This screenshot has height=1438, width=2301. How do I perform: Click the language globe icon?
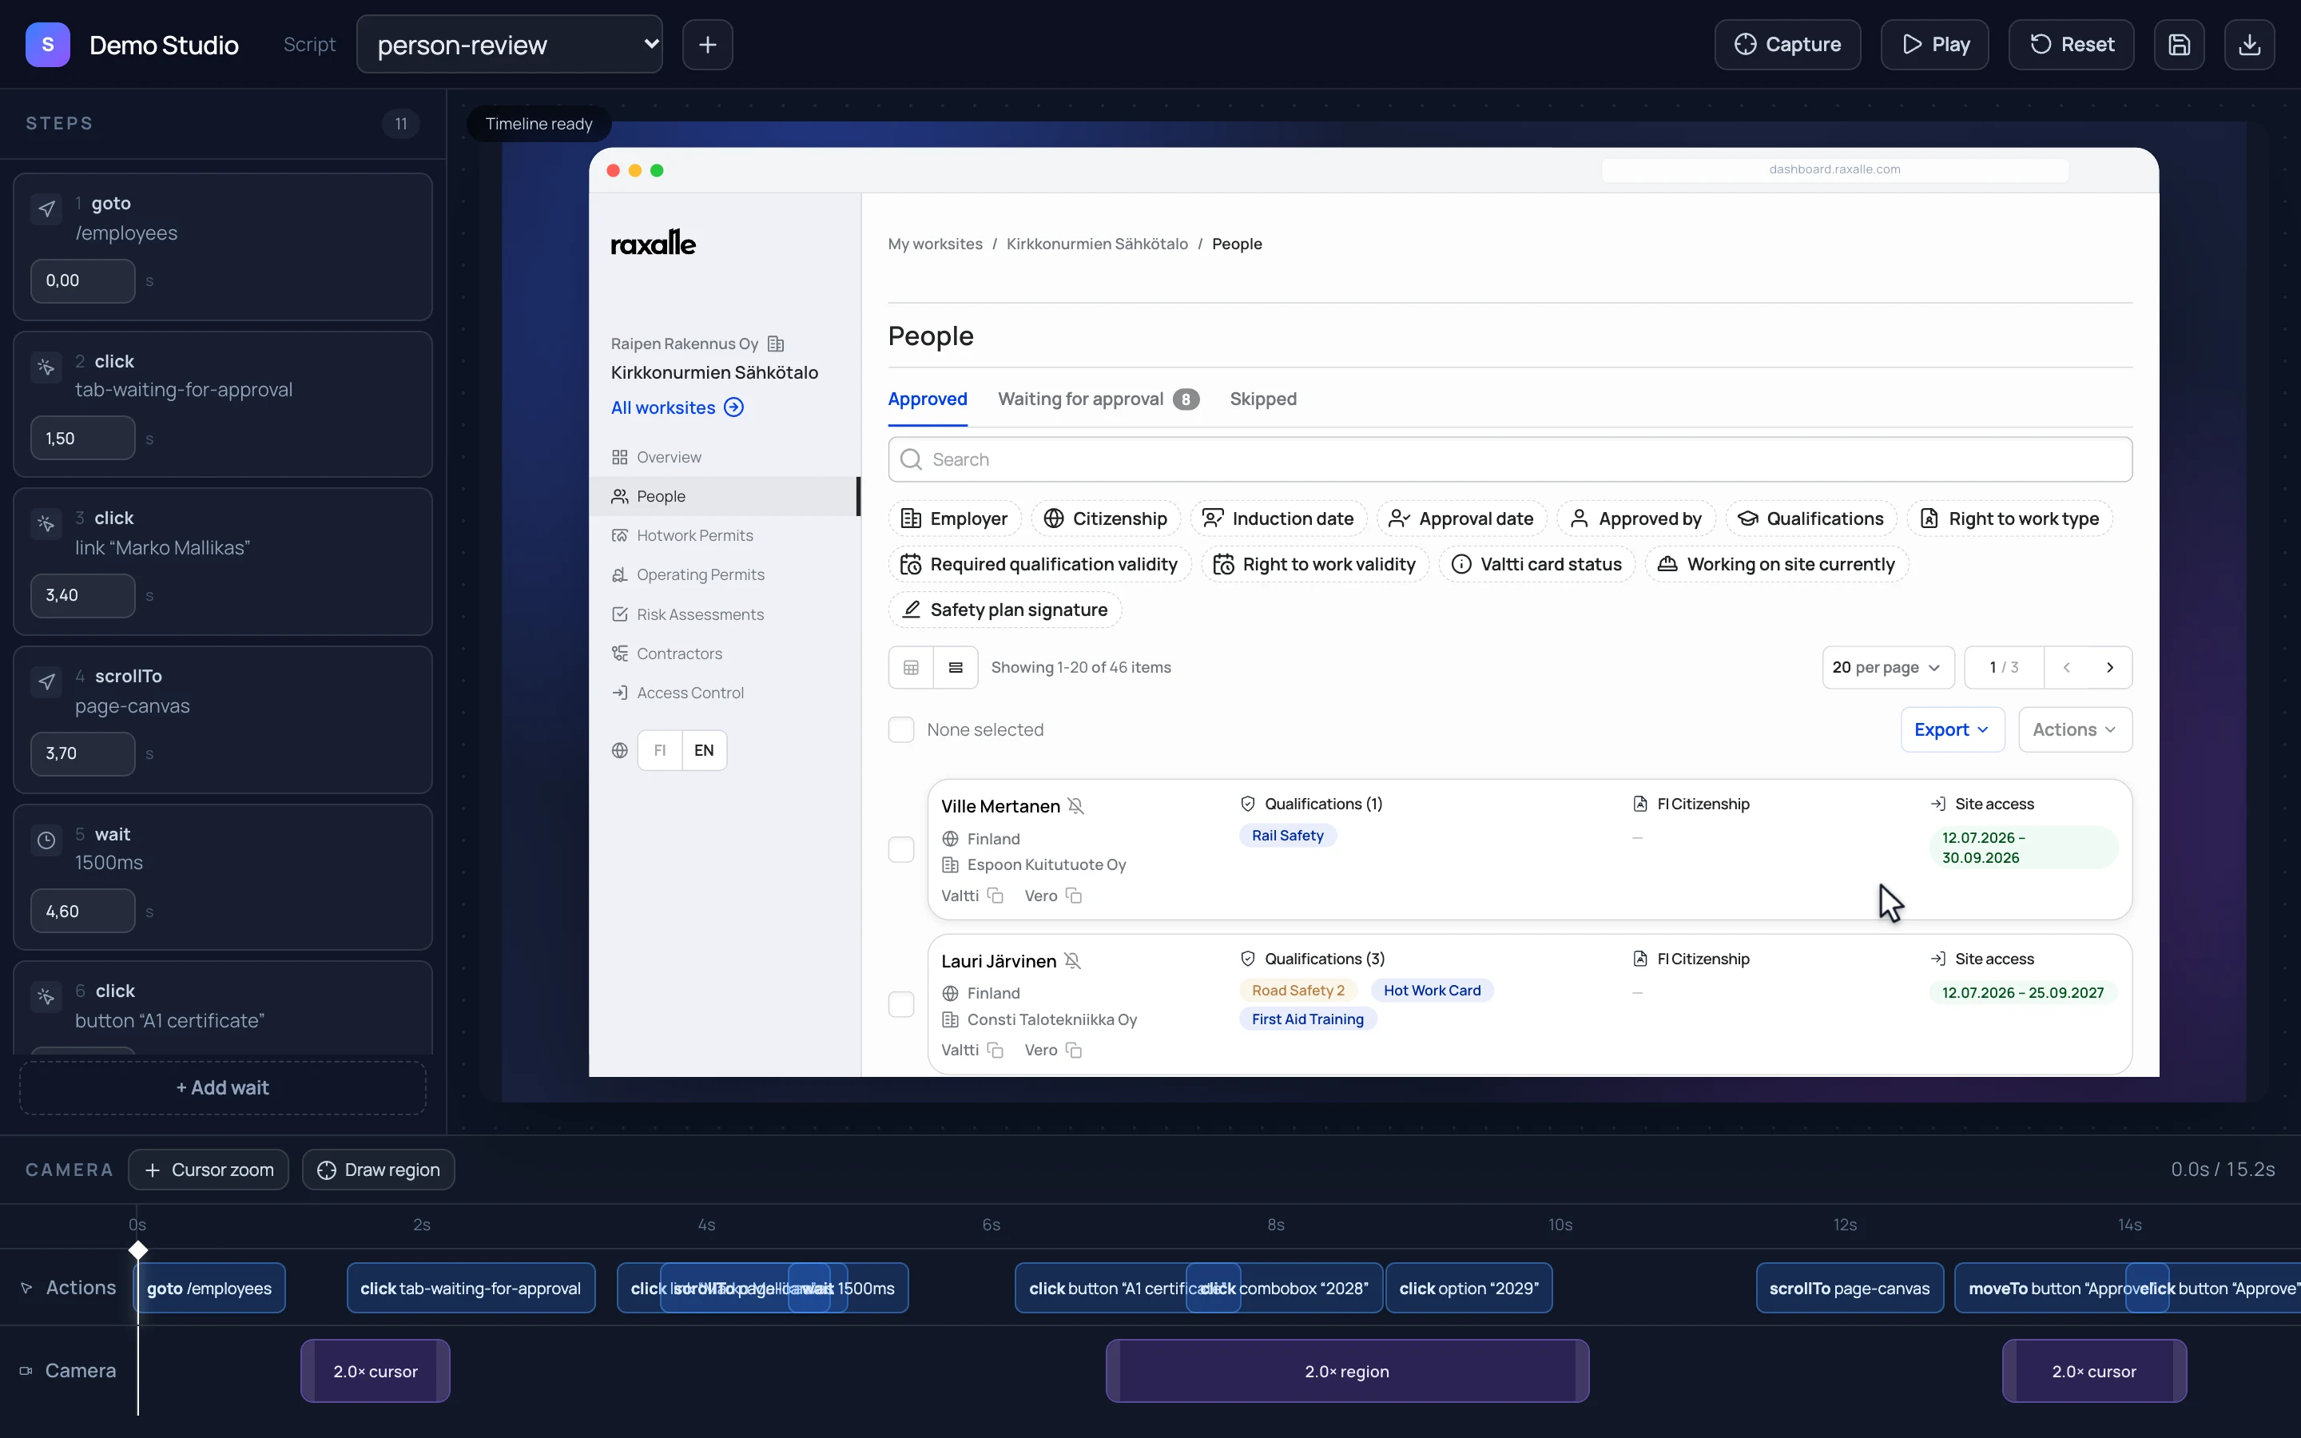click(620, 750)
